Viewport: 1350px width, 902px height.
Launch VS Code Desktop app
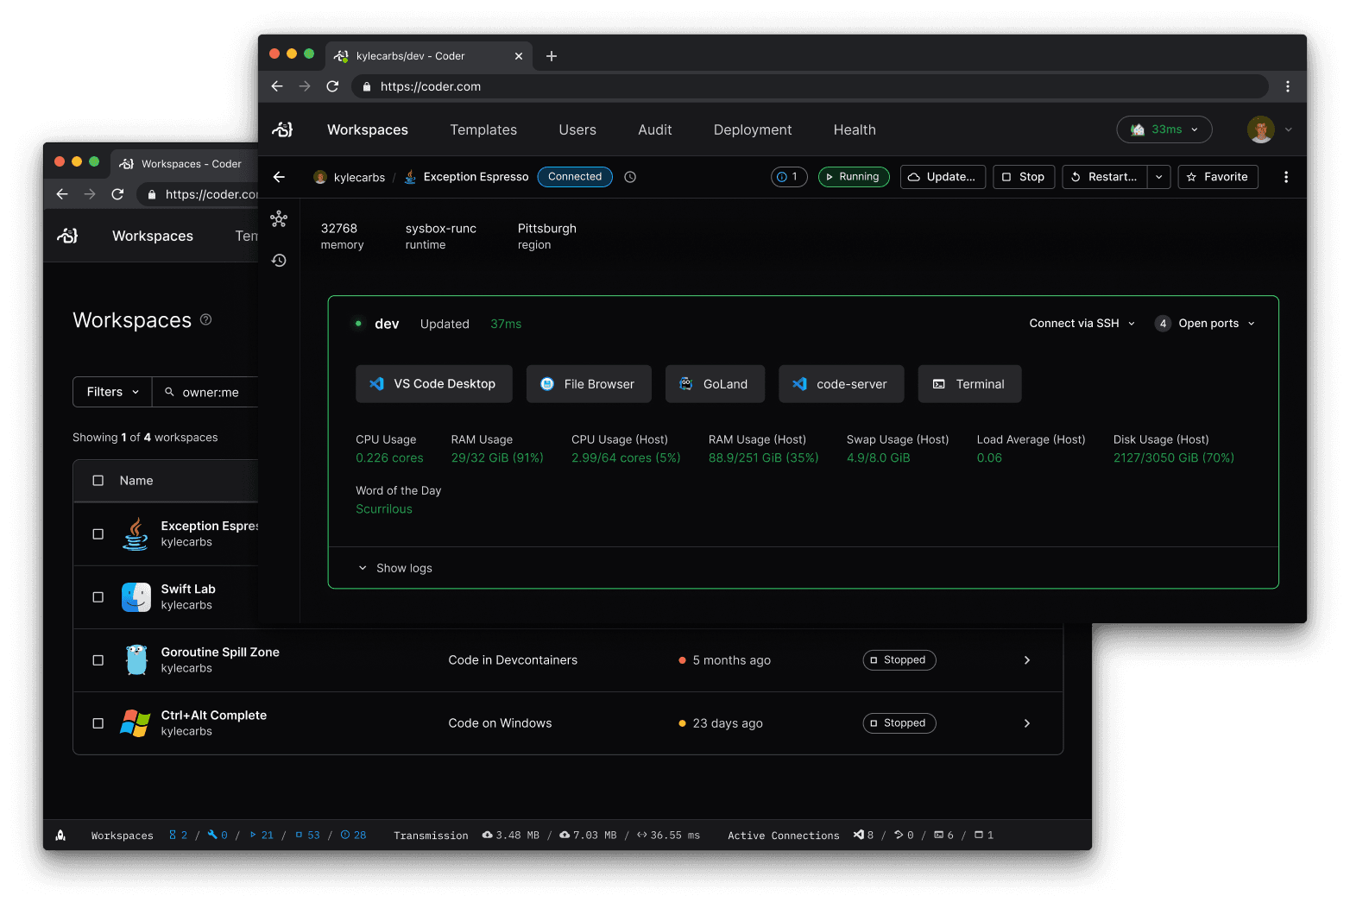pos(434,384)
